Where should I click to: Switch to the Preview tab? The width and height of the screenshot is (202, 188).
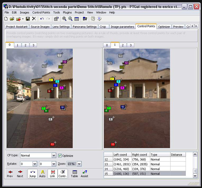point(178,27)
